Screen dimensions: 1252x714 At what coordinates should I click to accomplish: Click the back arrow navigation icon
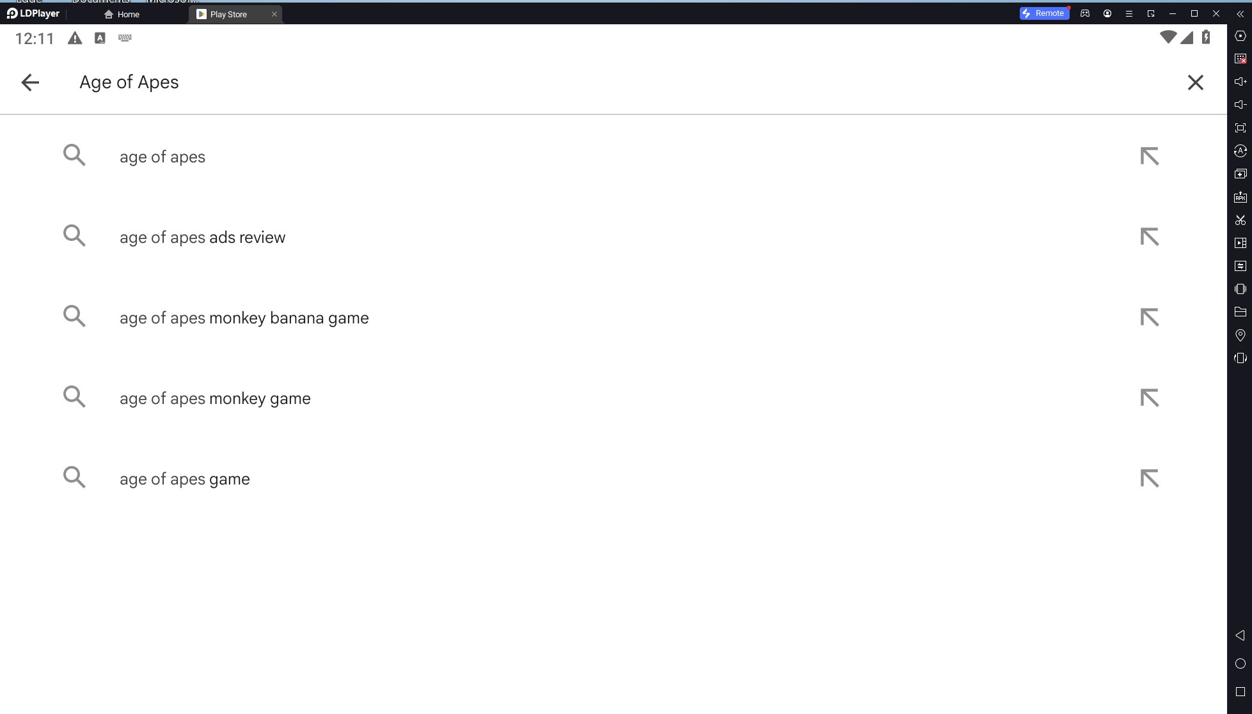click(x=30, y=82)
